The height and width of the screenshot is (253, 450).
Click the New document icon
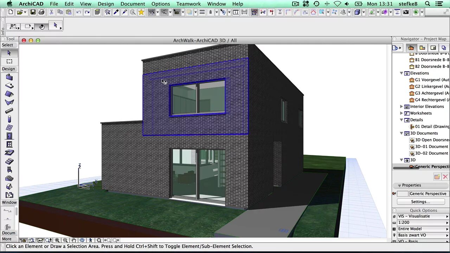coord(11,12)
